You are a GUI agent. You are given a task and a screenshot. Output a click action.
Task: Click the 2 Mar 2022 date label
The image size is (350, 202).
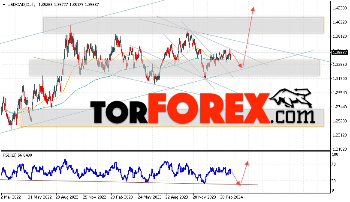tap(11, 197)
